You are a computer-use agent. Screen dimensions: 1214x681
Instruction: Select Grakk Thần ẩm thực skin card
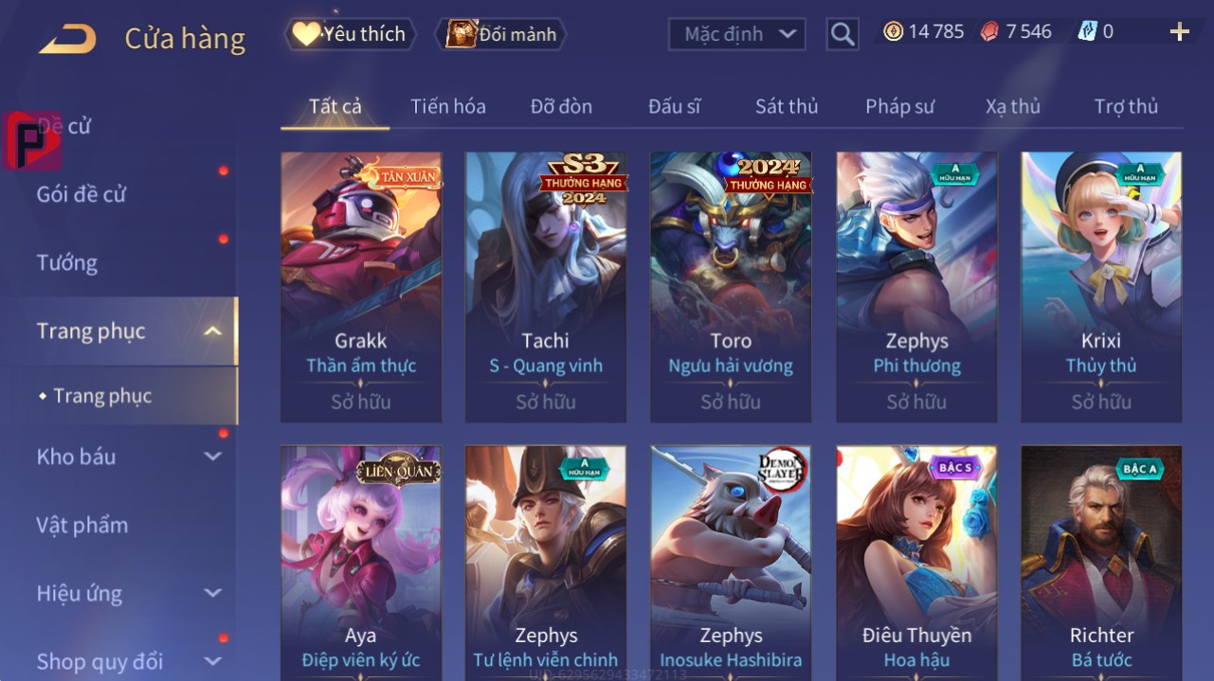[x=361, y=287]
